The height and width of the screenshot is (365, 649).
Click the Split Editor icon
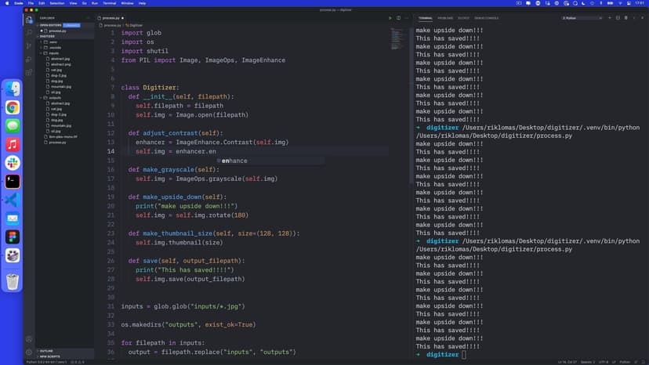(x=398, y=17)
